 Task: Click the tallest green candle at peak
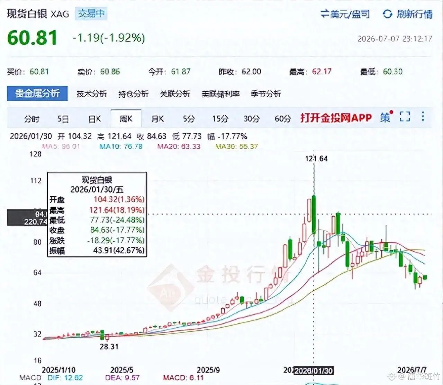pos(314,214)
